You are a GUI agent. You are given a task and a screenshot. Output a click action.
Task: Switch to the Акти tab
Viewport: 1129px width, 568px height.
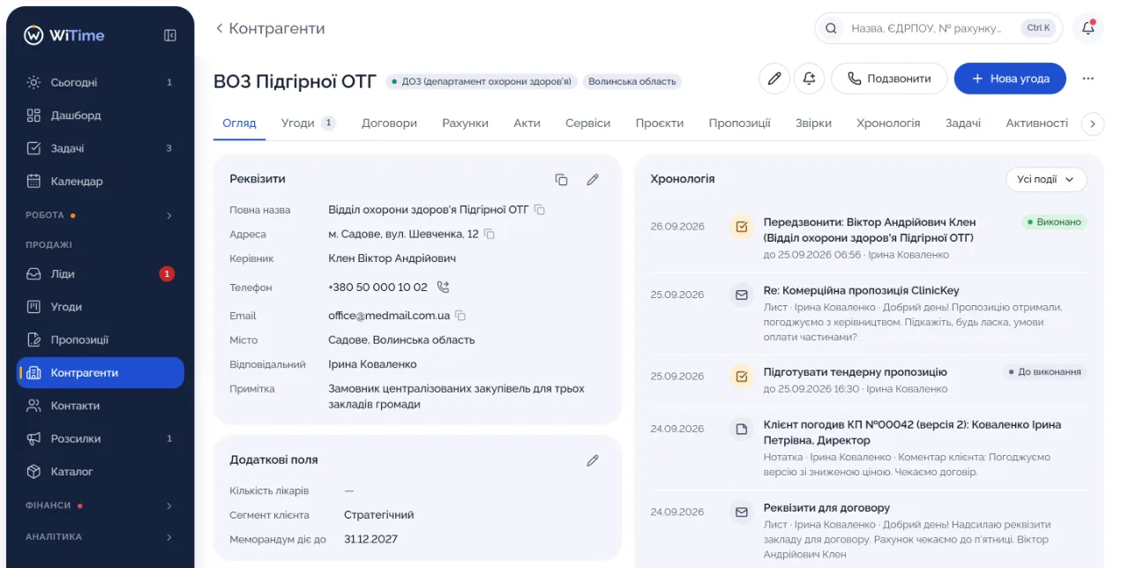pos(527,123)
